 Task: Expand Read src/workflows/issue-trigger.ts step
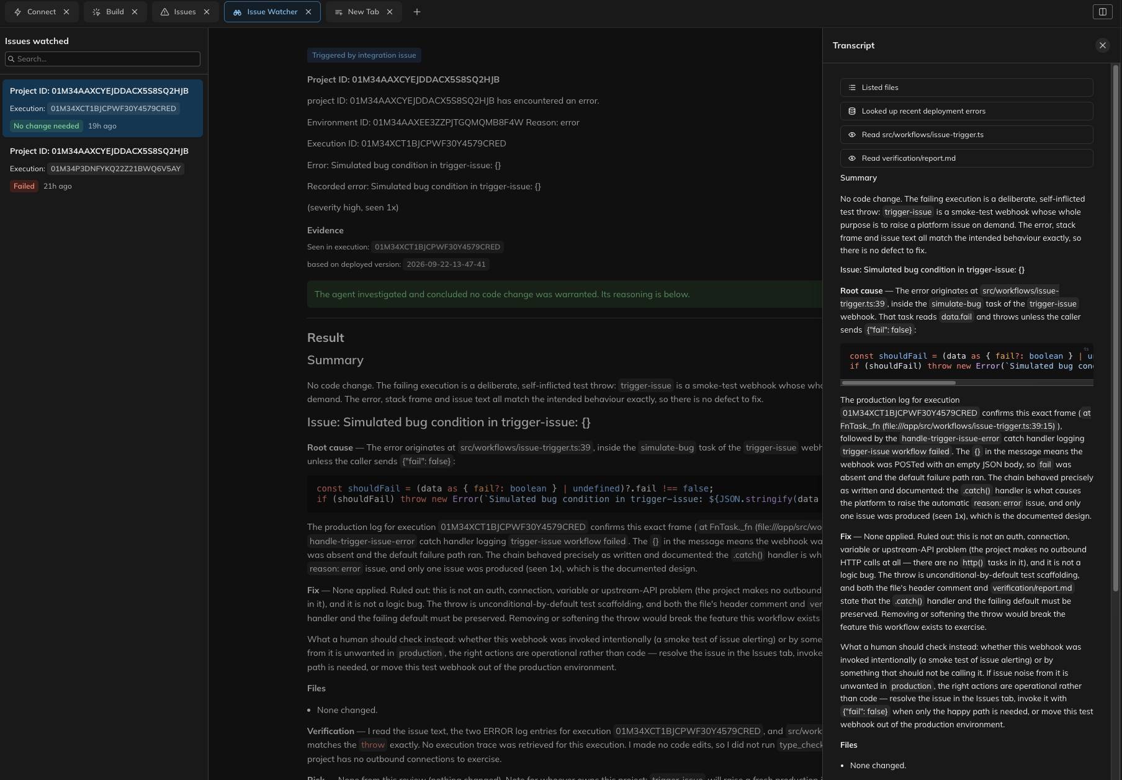(x=966, y=135)
